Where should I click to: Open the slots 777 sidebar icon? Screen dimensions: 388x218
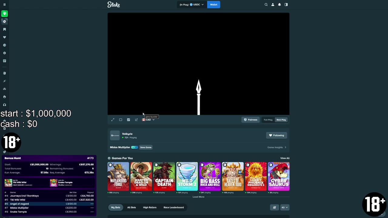(5, 89)
